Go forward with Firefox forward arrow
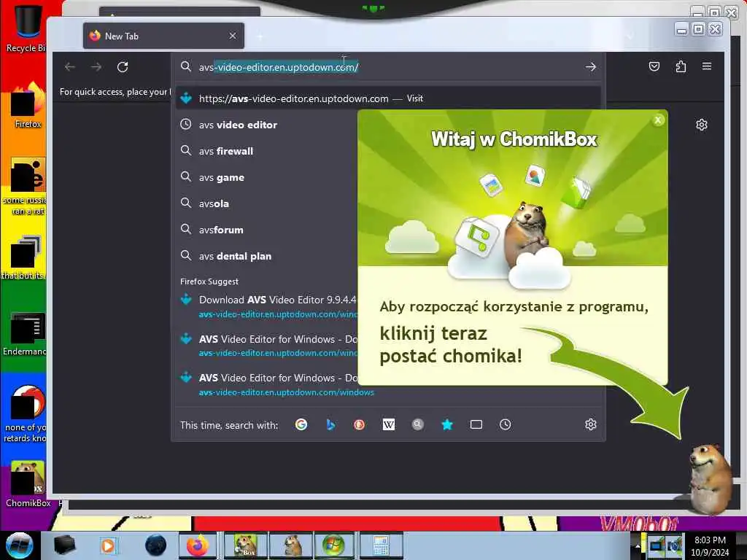 [96, 67]
